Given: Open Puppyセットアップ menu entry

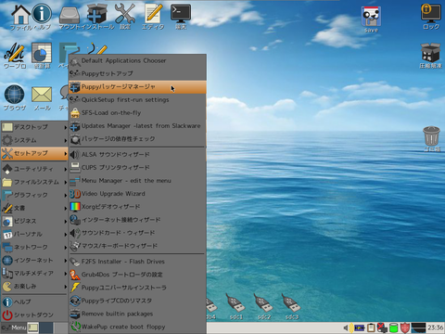Looking at the screenshot, I should tap(137, 73).
